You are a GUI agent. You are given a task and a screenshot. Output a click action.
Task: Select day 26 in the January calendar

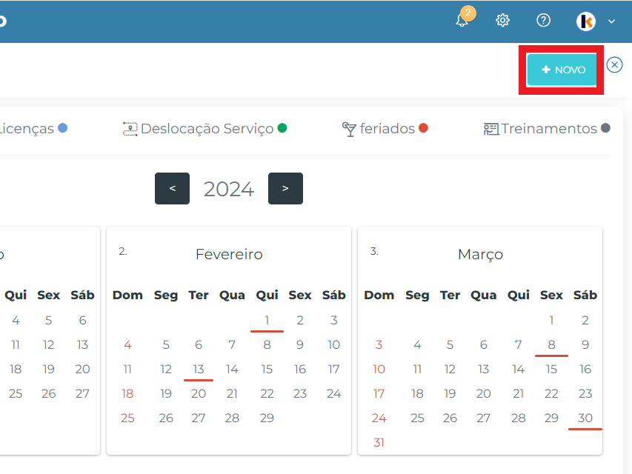[48, 393]
